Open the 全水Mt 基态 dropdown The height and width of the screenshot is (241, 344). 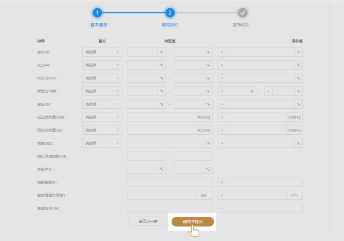(x=102, y=52)
